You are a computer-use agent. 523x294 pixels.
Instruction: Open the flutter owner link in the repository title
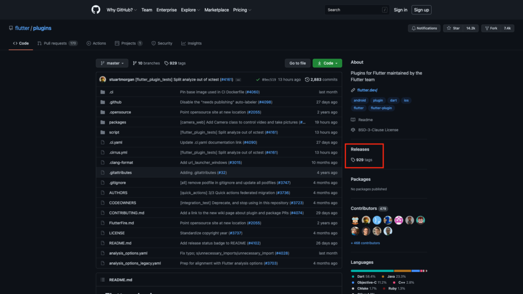(22, 28)
